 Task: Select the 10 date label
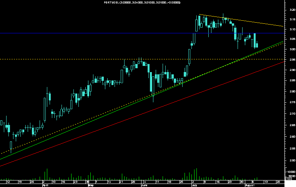pyautogui.click(x=54, y=182)
